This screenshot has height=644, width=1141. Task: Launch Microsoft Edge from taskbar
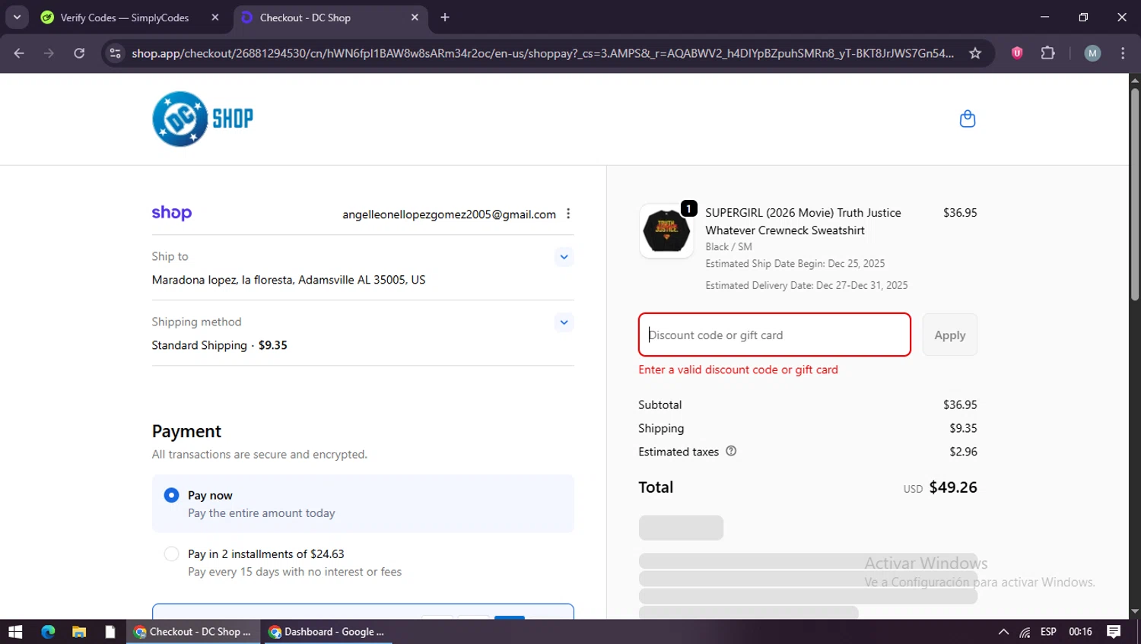tap(48, 632)
